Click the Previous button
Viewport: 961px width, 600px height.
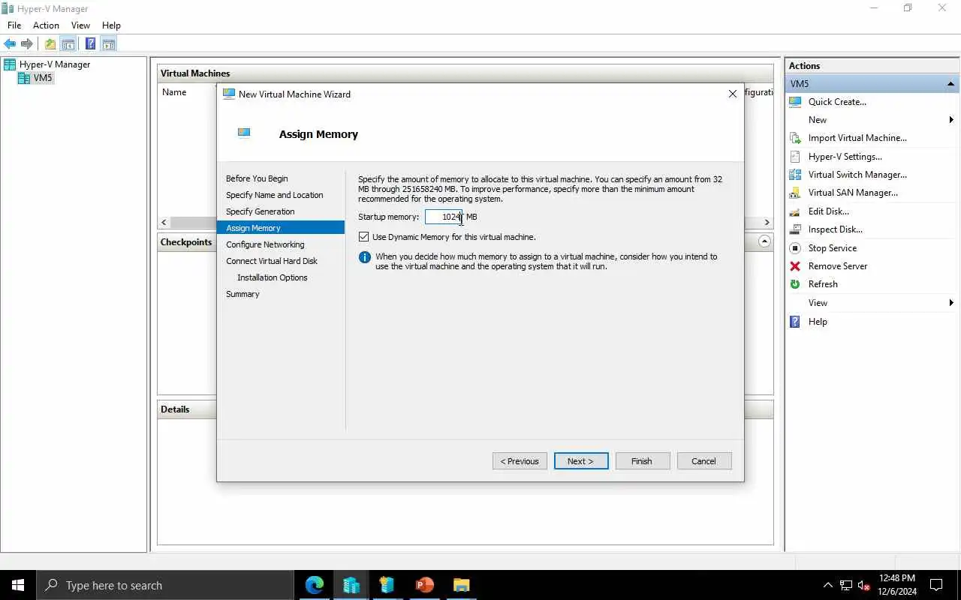520,461
